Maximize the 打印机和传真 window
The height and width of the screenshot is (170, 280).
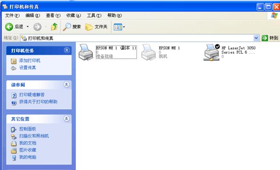(268, 7)
